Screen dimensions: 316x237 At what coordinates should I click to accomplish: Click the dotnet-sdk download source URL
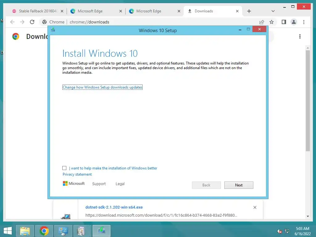[161, 215]
